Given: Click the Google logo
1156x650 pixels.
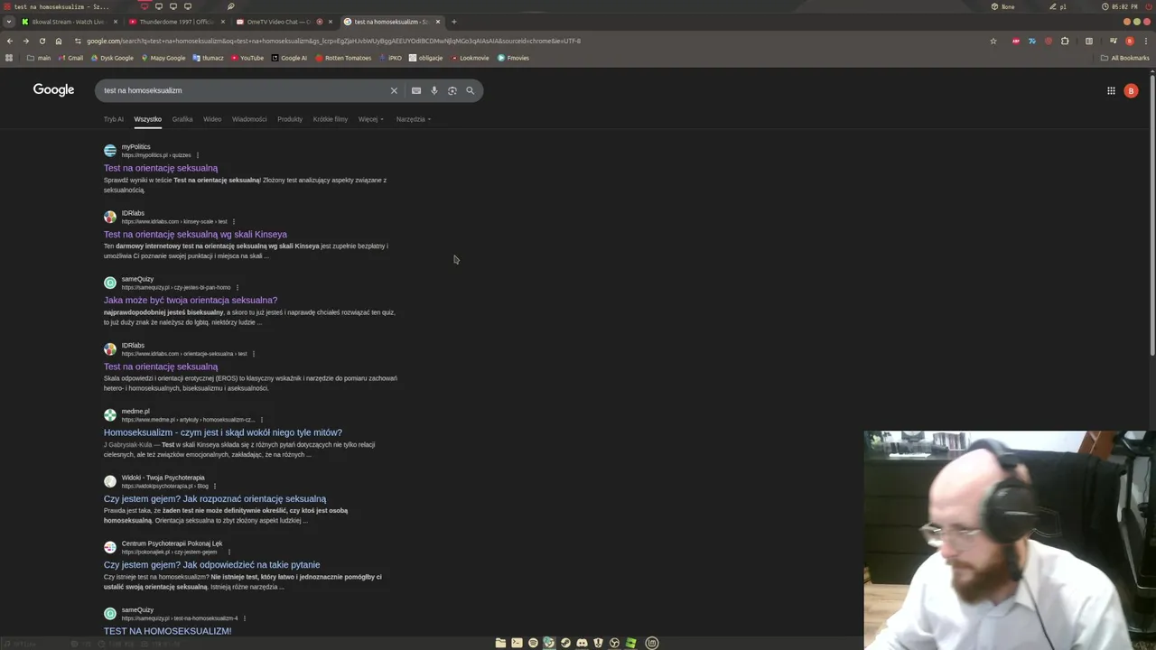Looking at the screenshot, I should tap(54, 89).
